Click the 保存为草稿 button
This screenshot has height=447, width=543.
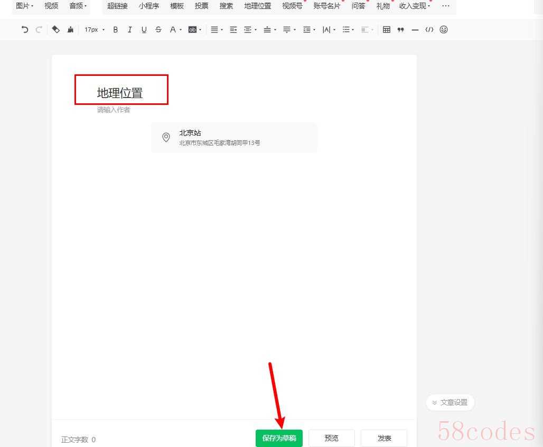(x=279, y=438)
